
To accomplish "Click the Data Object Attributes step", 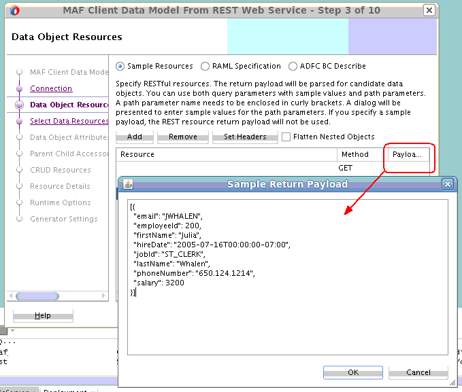I will tap(69, 137).
